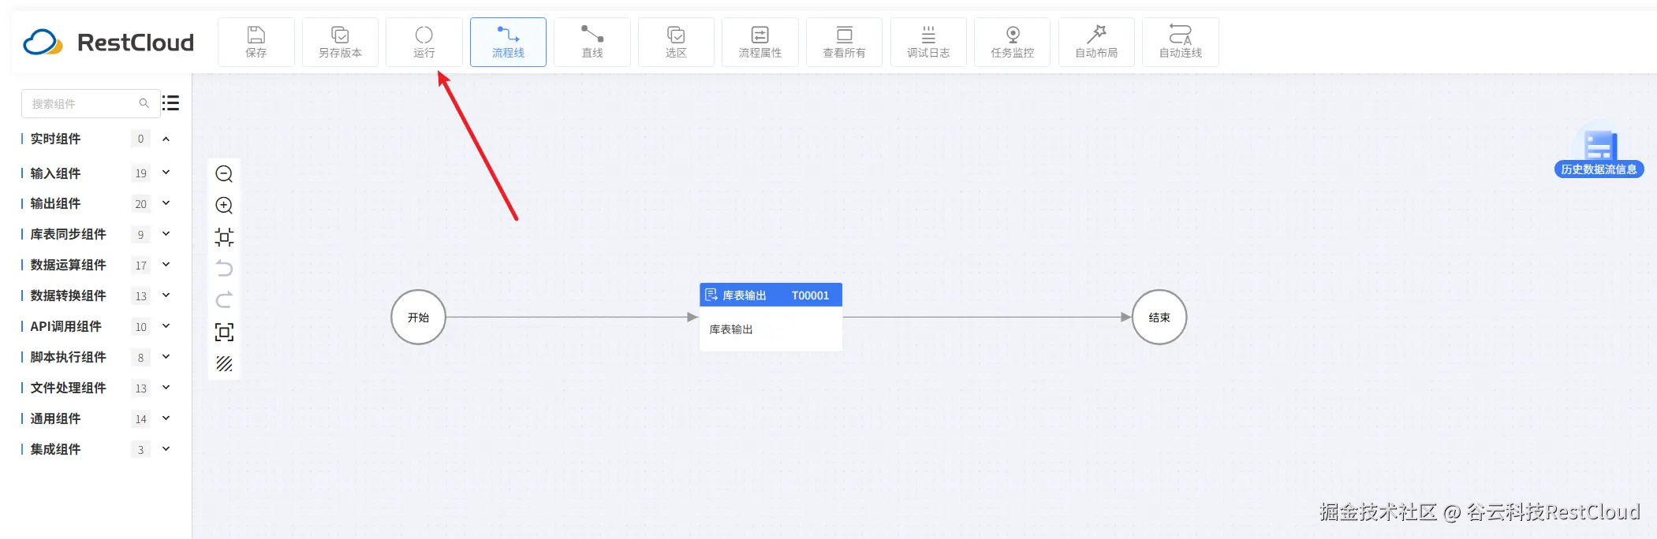The width and height of the screenshot is (1657, 539).
Task: Select the 库表同步组件 category label
Action: coord(68,234)
